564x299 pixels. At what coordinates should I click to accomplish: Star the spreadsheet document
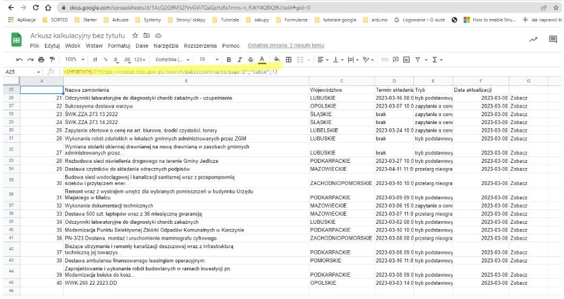[x=135, y=36]
